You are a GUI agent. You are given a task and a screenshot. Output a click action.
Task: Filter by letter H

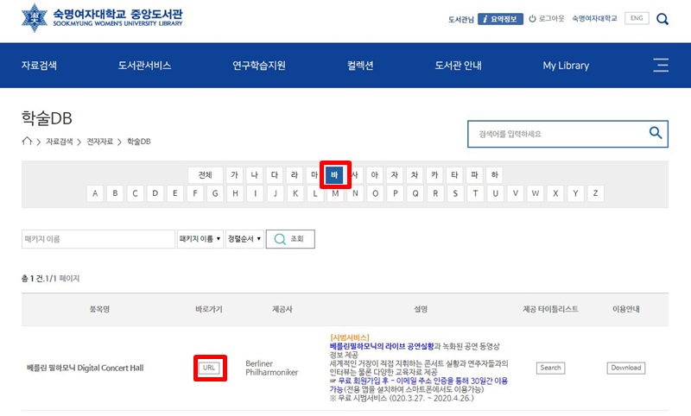(x=235, y=193)
